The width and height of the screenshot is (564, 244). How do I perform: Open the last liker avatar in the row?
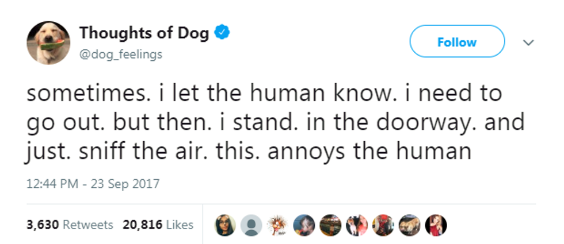(435, 225)
